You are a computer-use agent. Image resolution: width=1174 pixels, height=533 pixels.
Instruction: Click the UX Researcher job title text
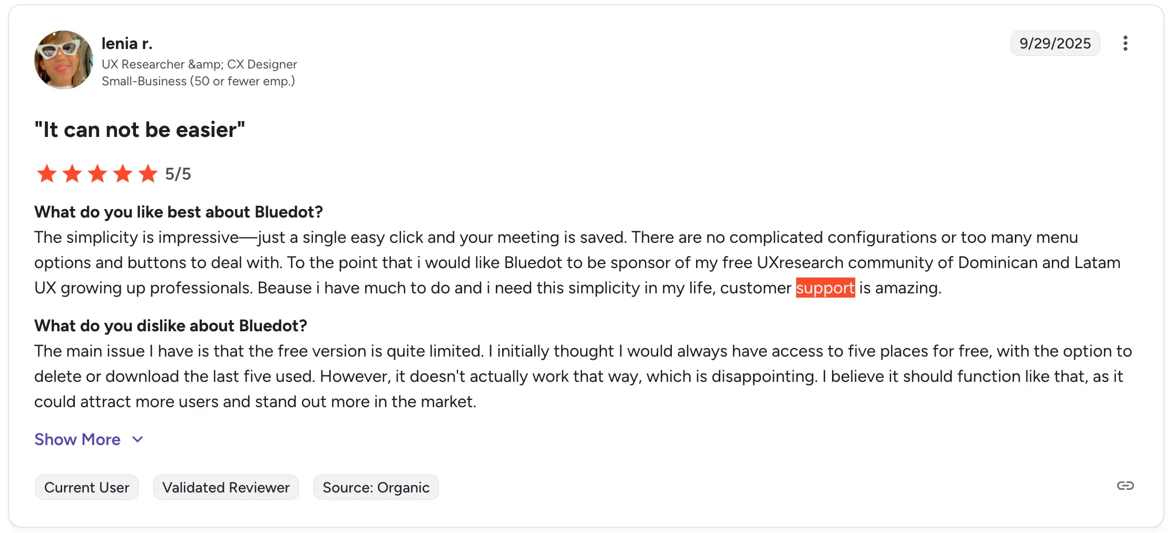(199, 64)
